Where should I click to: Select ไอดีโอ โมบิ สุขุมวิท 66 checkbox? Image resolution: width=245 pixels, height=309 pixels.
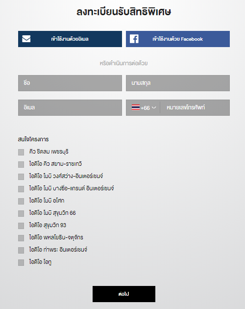[x=21, y=213]
